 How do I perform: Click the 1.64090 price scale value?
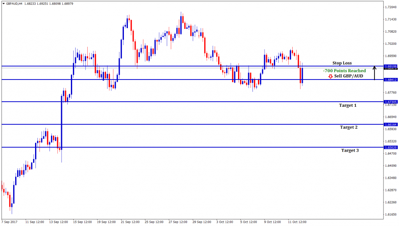point(391,166)
